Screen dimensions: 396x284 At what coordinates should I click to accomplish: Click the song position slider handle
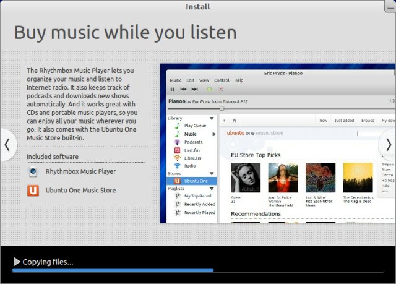pos(222,108)
